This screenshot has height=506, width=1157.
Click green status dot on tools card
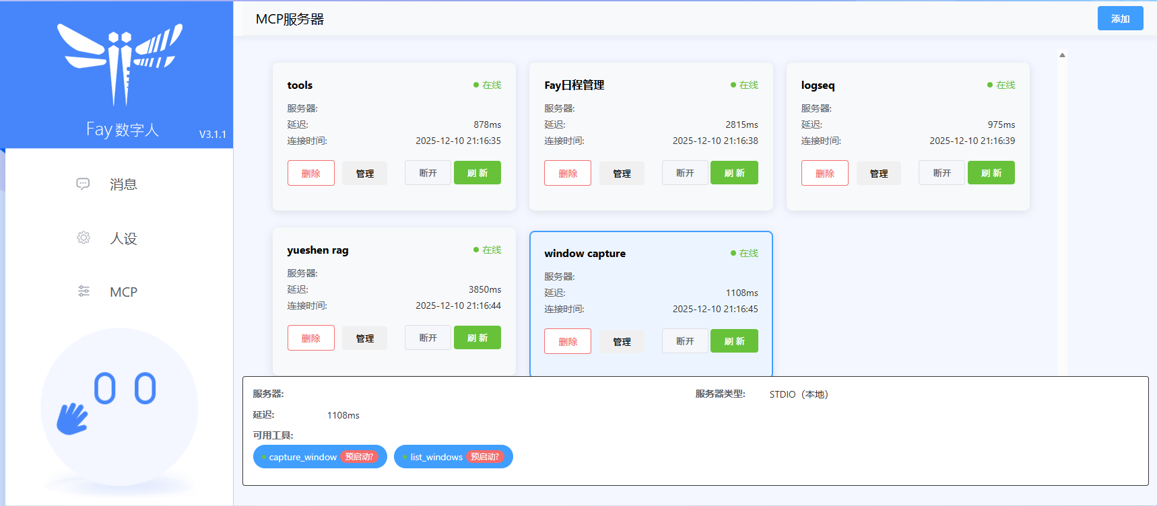(x=476, y=85)
